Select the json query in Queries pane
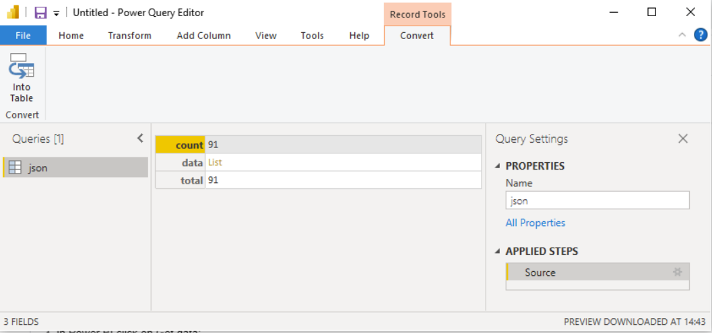The width and height of the screenshot is (712, 333). (75, 168)
